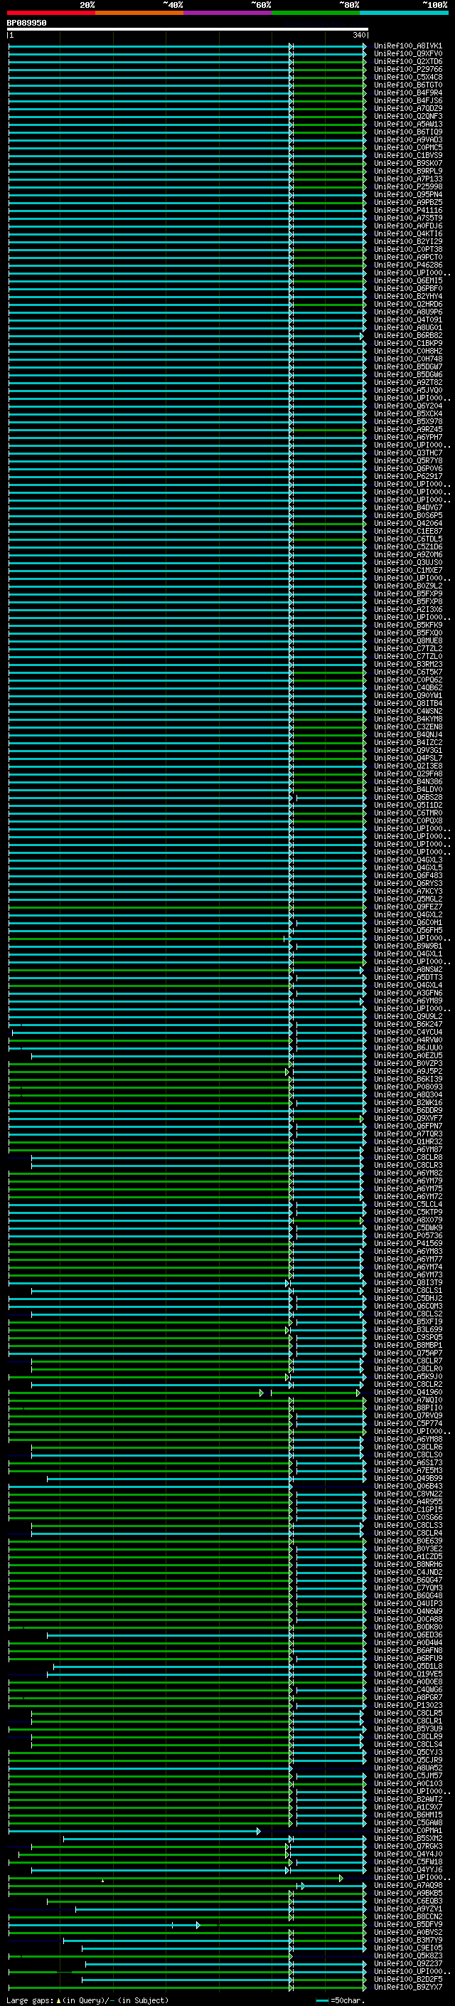Select hit UniRef100_Q95PN4
The width and height of the screenshot is (455, 2006).
click(408, 195)
